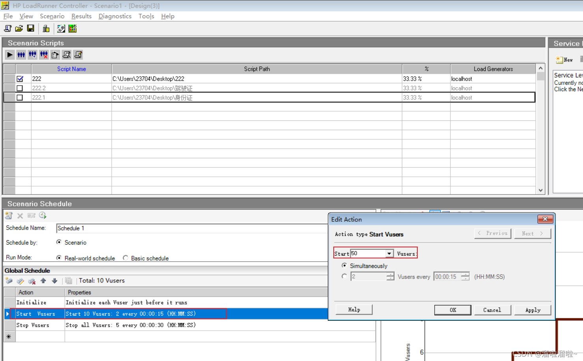The width and height of the screenshot is (583, 361).
Task: Click the Delete Schedule X icon
Action: click(x=20, y=215)
